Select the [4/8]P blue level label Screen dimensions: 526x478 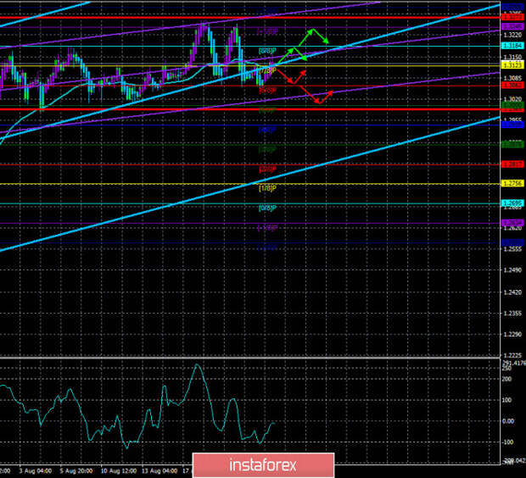click(267, 130)
